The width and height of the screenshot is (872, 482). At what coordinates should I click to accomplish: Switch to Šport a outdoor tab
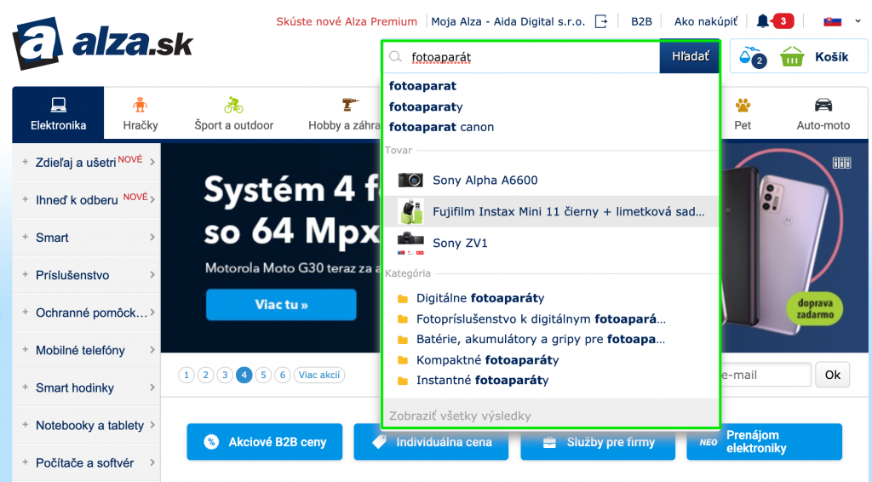click(x=233, y=113)
